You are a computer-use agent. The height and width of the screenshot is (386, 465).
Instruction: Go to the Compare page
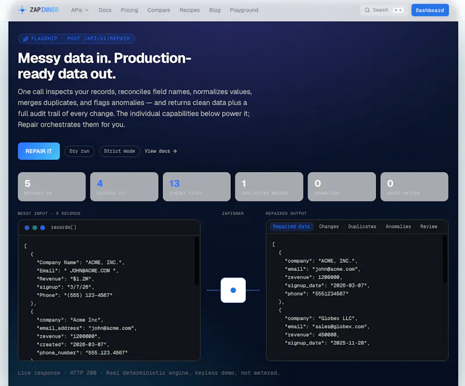point(159,10)
